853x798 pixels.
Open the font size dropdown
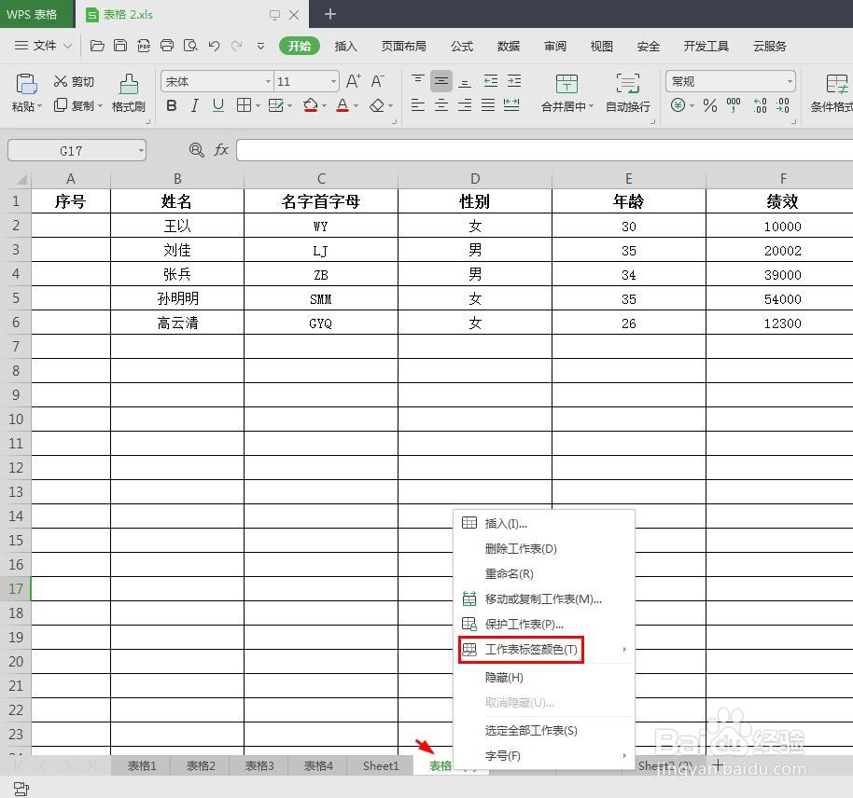click(x=333, y=81)
